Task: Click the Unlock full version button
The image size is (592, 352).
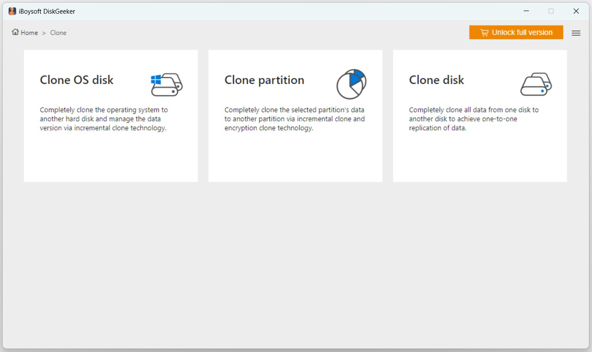Action: 516,33
